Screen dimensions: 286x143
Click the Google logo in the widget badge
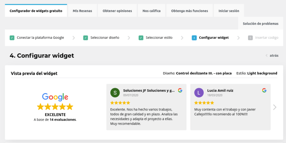tap(55, 97)
